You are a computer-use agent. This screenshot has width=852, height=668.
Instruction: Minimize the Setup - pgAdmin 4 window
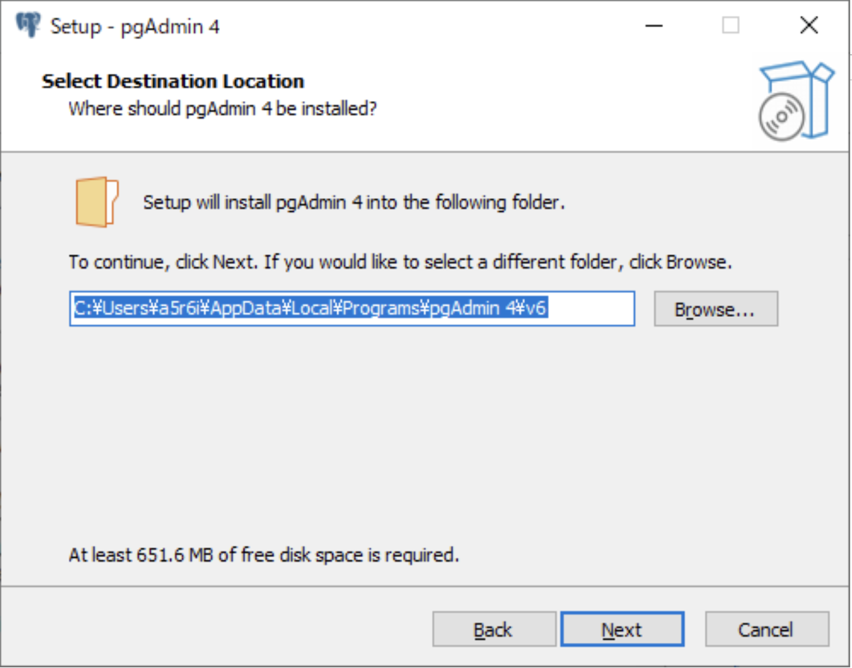(x=654, y=26)
